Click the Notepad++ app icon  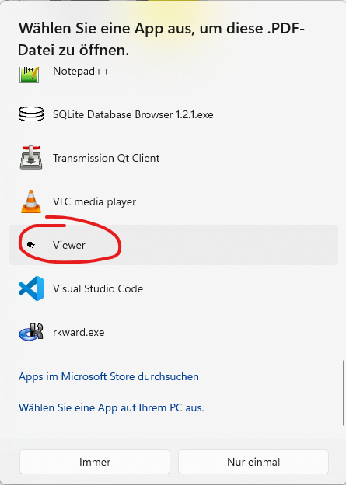coord(30,75)
